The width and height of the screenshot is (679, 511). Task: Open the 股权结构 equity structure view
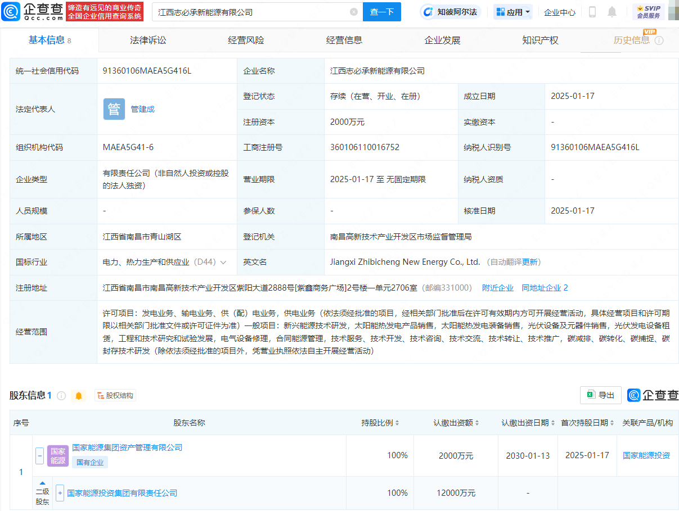(x=115, y=396)
